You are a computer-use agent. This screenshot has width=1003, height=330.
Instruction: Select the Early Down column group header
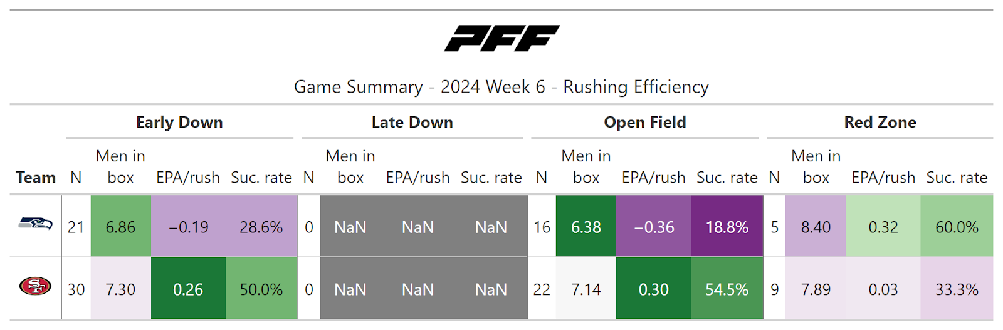click(179, 122)
